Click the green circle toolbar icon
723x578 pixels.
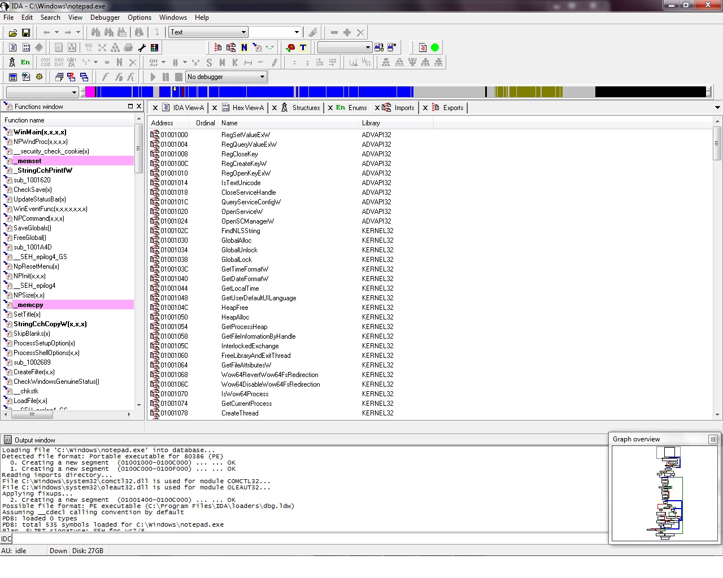tap(435, 47)
